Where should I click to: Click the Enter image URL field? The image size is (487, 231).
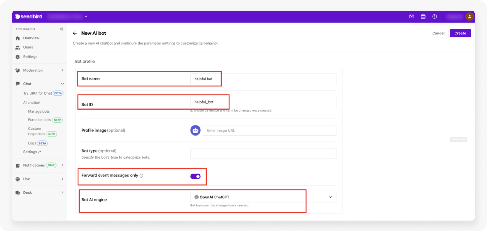pos(269,131)
